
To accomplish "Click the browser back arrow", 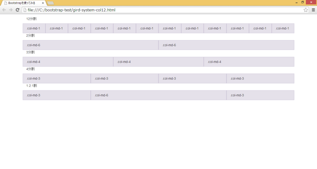I will 4,10.
